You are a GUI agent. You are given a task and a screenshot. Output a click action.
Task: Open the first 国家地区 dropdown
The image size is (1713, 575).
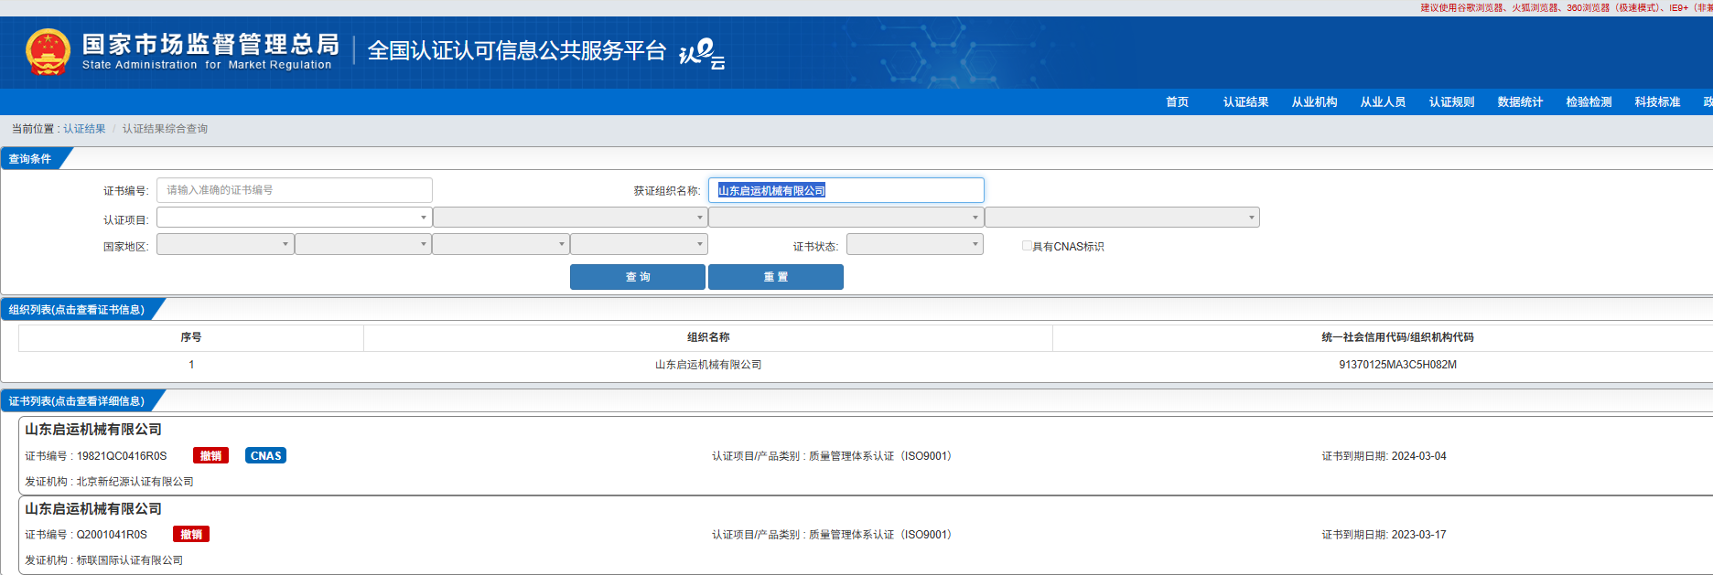tap(225, 244)
